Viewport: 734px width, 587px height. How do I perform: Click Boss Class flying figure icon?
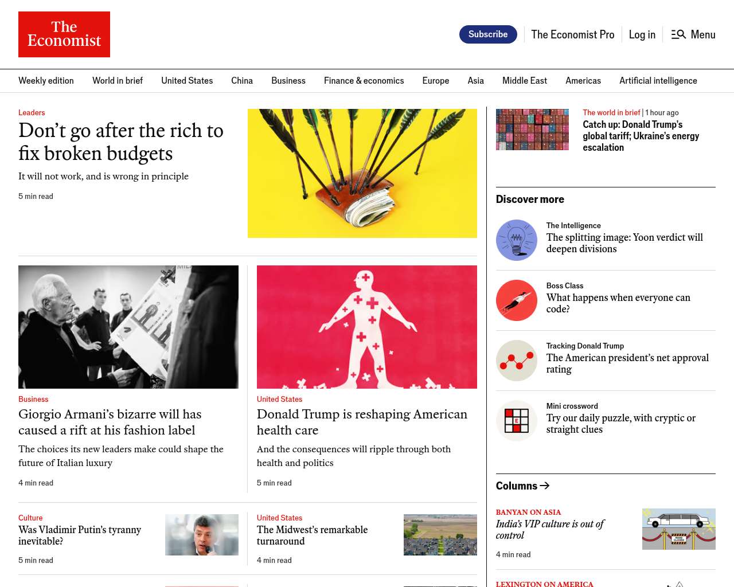(517, 300)
